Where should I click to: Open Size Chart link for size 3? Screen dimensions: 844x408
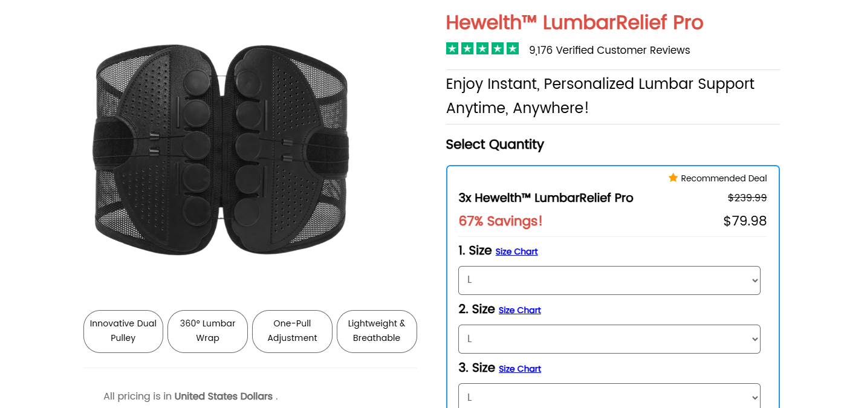[520, 369]
